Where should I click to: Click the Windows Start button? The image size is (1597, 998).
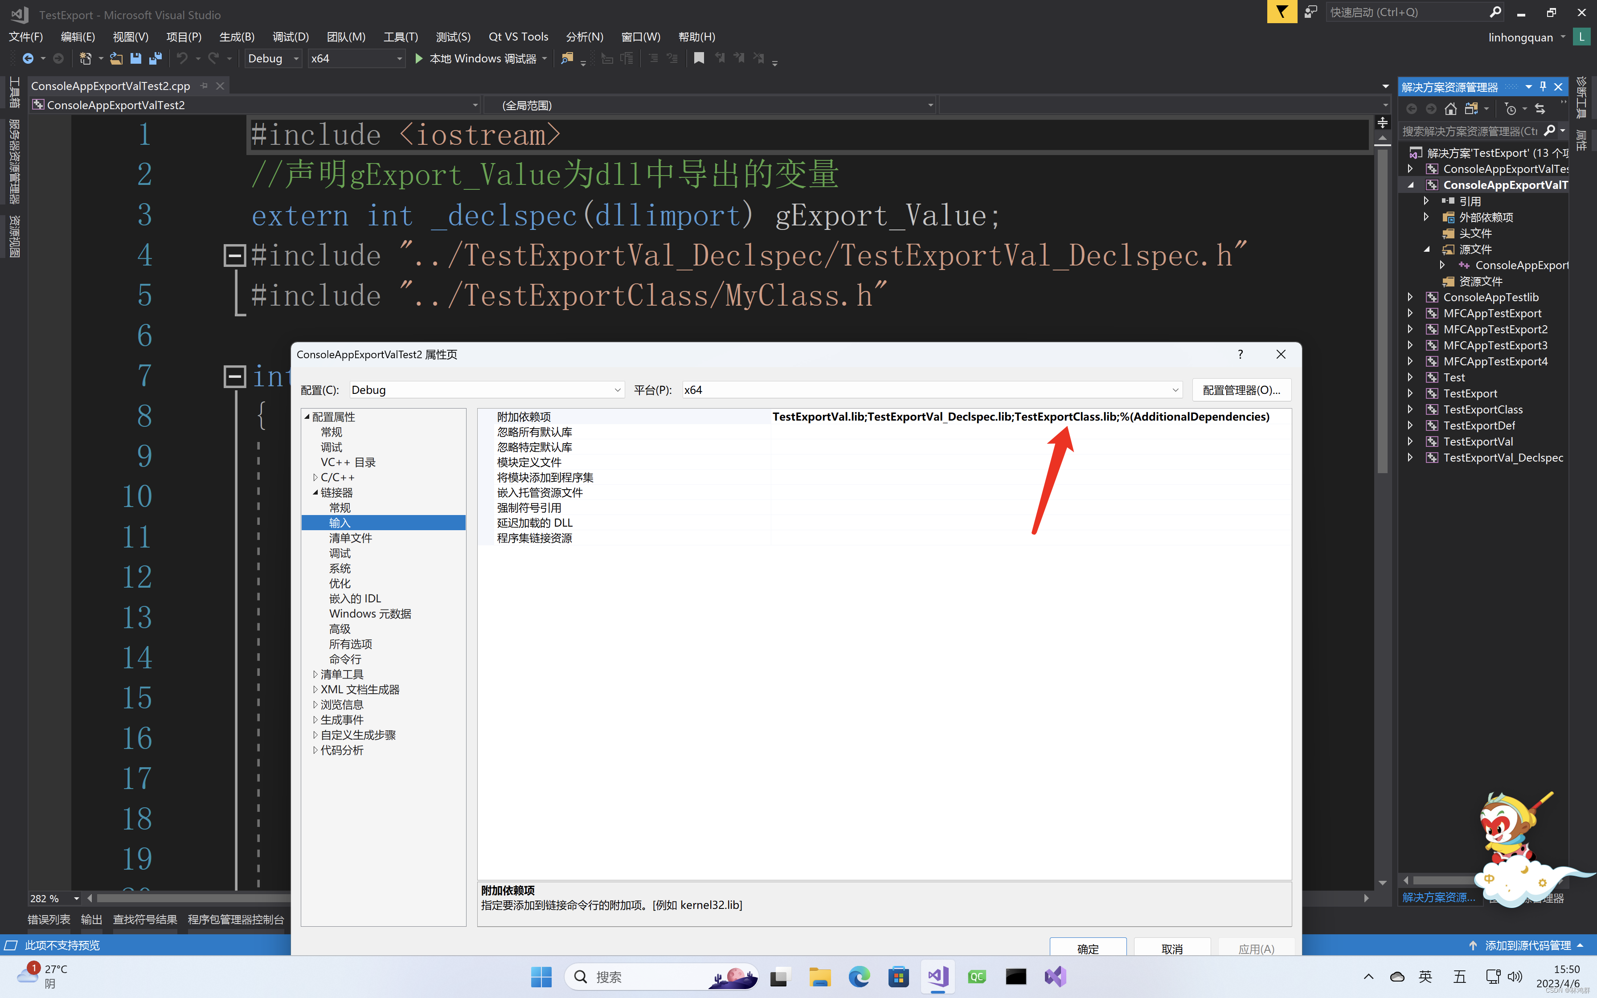point(541,977)
